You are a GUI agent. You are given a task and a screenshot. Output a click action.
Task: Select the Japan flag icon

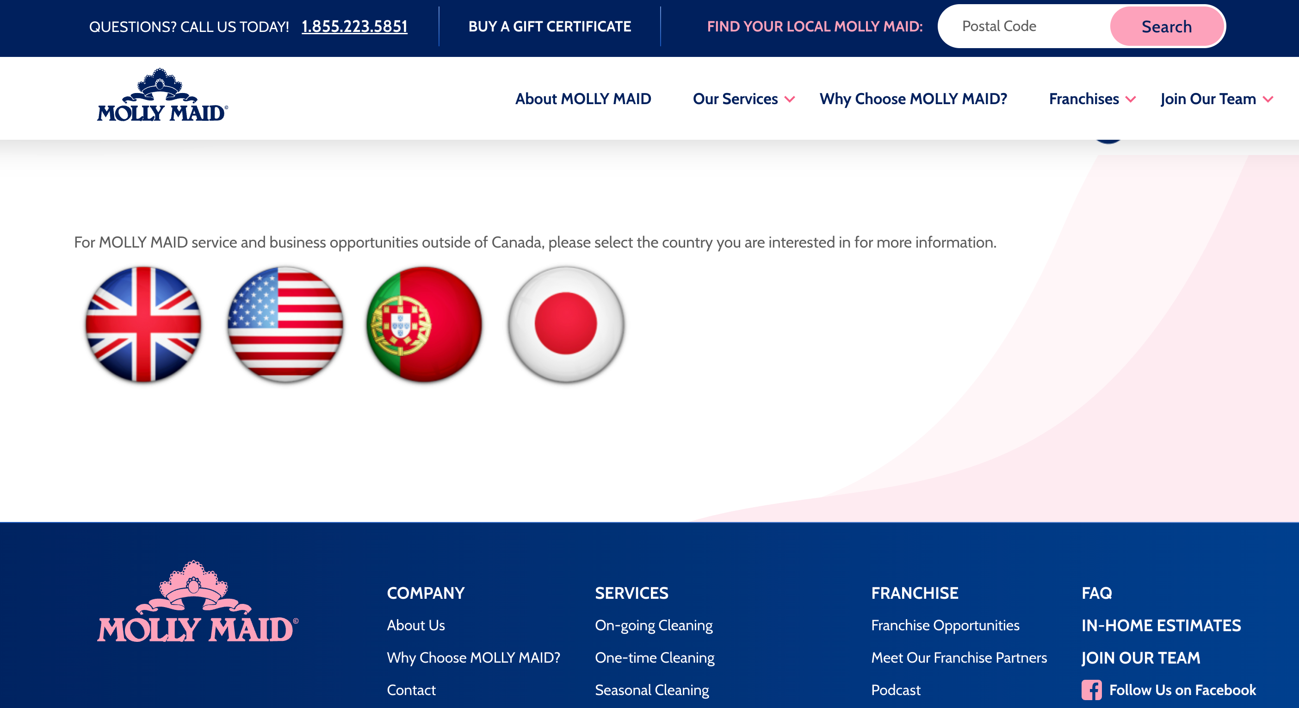coord(566,324)
